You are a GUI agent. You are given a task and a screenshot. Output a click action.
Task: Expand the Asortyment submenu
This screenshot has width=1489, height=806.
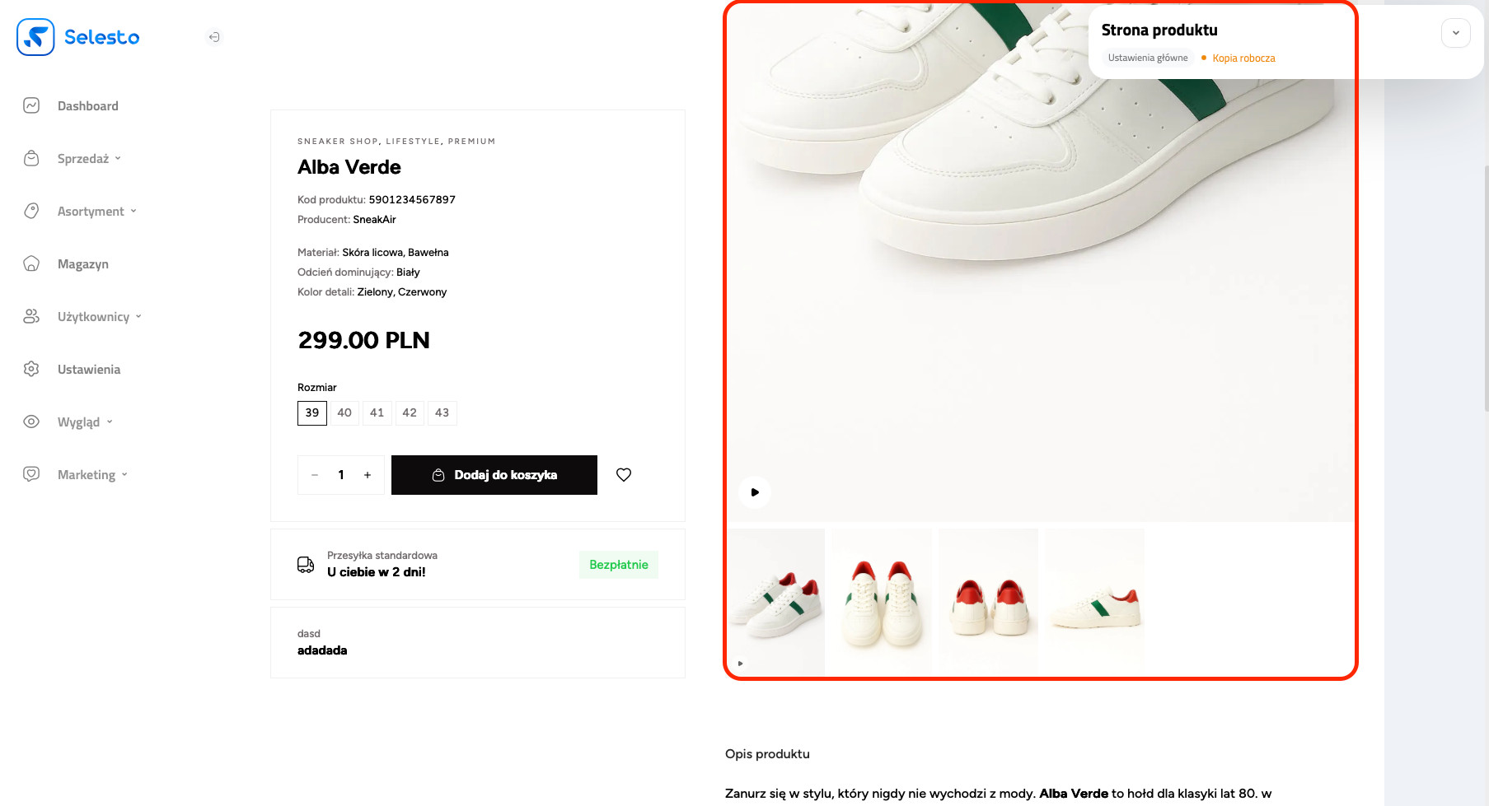point(96,212)
